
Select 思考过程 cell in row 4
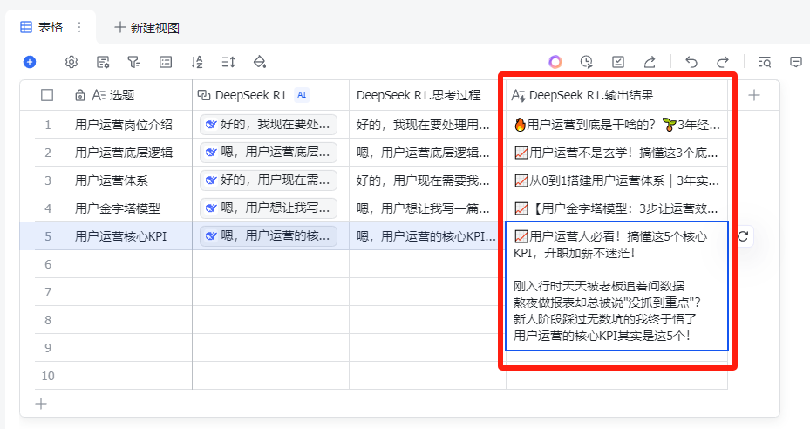(x=428, y=208)
